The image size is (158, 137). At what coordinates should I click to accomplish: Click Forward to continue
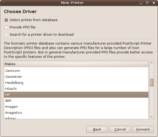click(x=143, y=129)
